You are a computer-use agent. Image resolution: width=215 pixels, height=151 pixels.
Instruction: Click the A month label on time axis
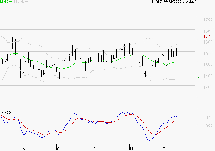(x=24, y=149)
